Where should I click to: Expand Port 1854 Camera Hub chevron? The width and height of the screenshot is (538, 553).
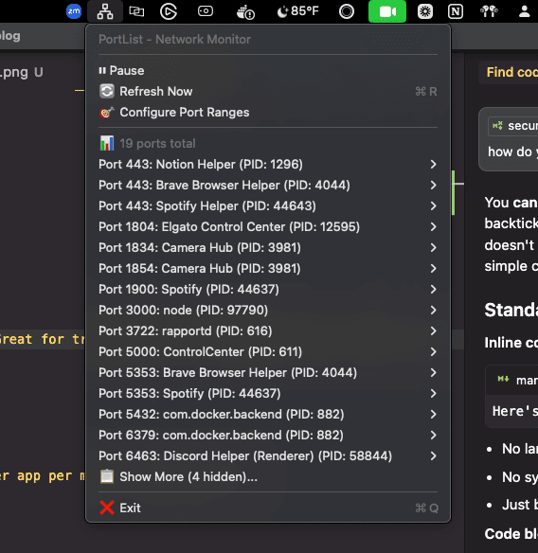point(433,268)
